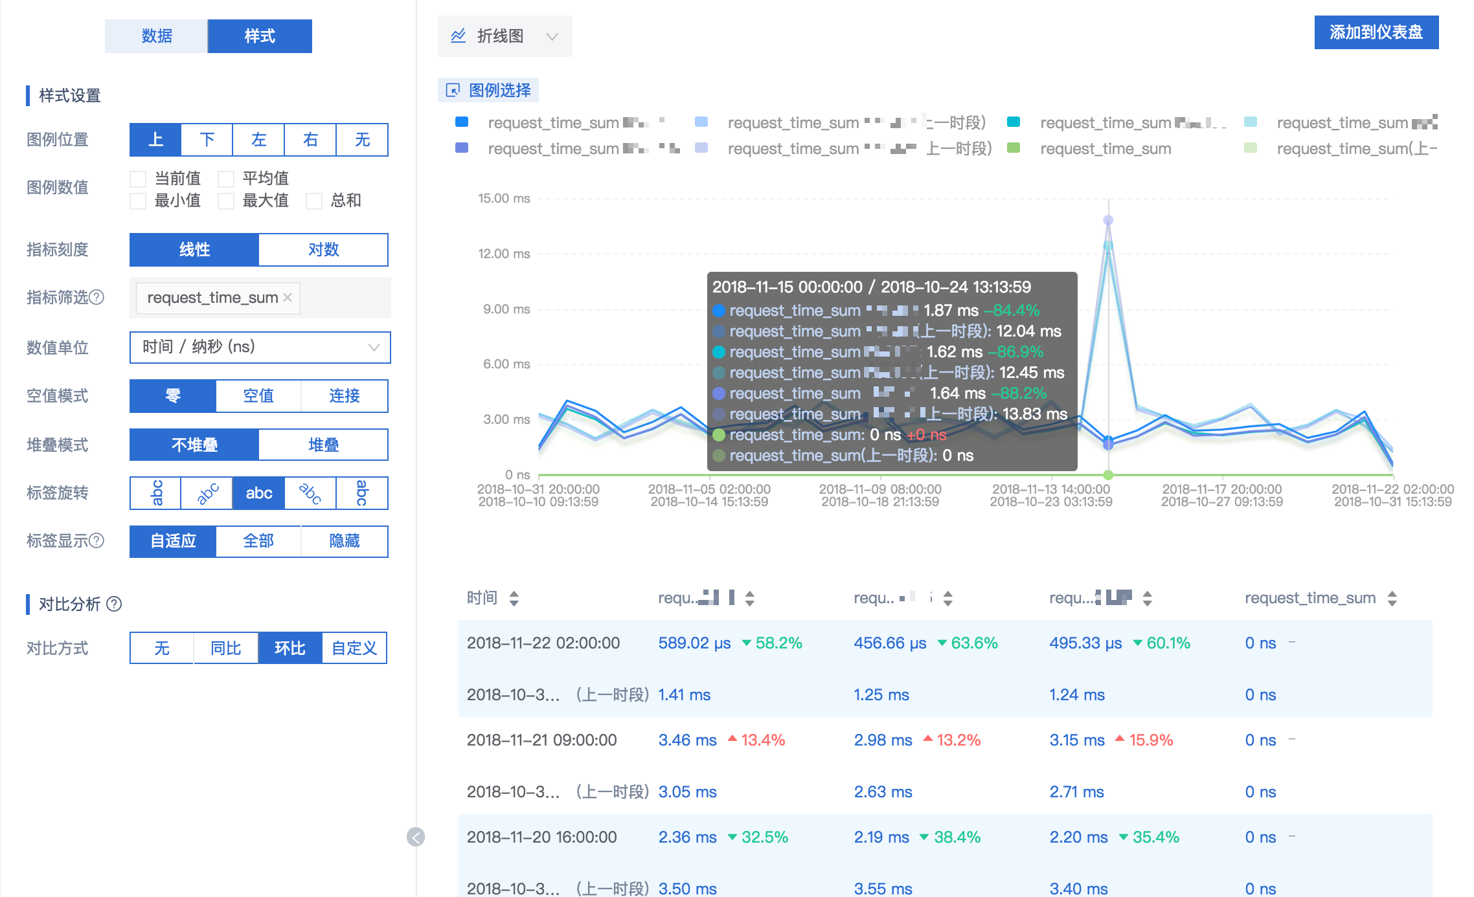Image resolution: width=1474 pixels, height=897 pixels.
Task: Set label display to 隐藏
Action: [345, 541]
